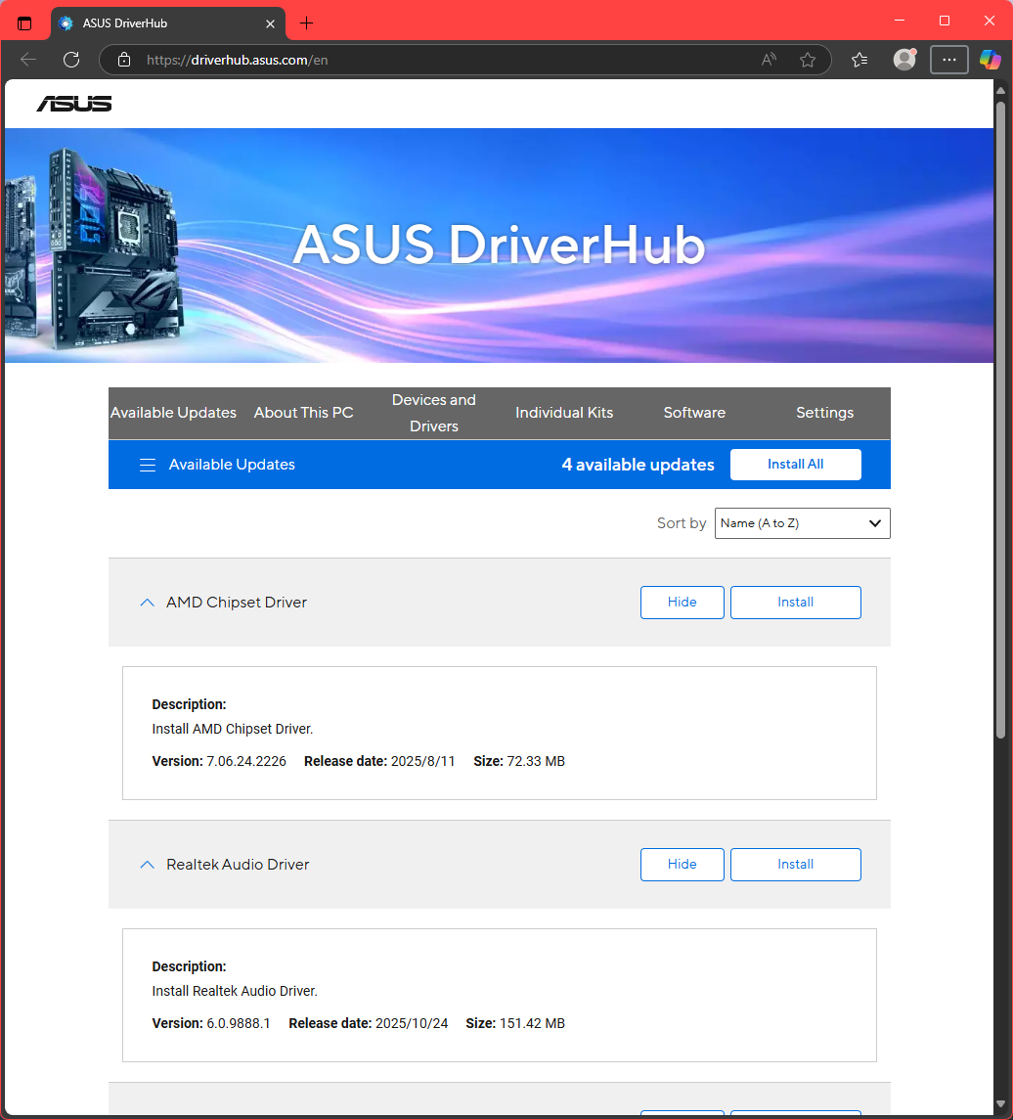Click the browser refresh icon
This screenshot has width=1013, height=1120.
point(71,60)
